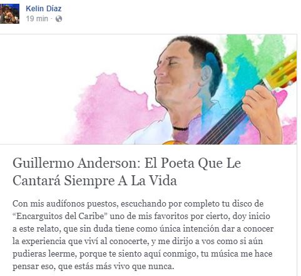
Task: Click the globe public privacy icon
Action: (59, 19)
